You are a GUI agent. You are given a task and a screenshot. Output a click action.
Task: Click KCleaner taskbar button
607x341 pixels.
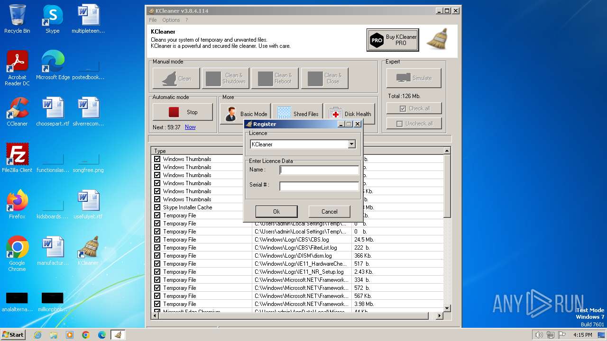pos(118,335)
